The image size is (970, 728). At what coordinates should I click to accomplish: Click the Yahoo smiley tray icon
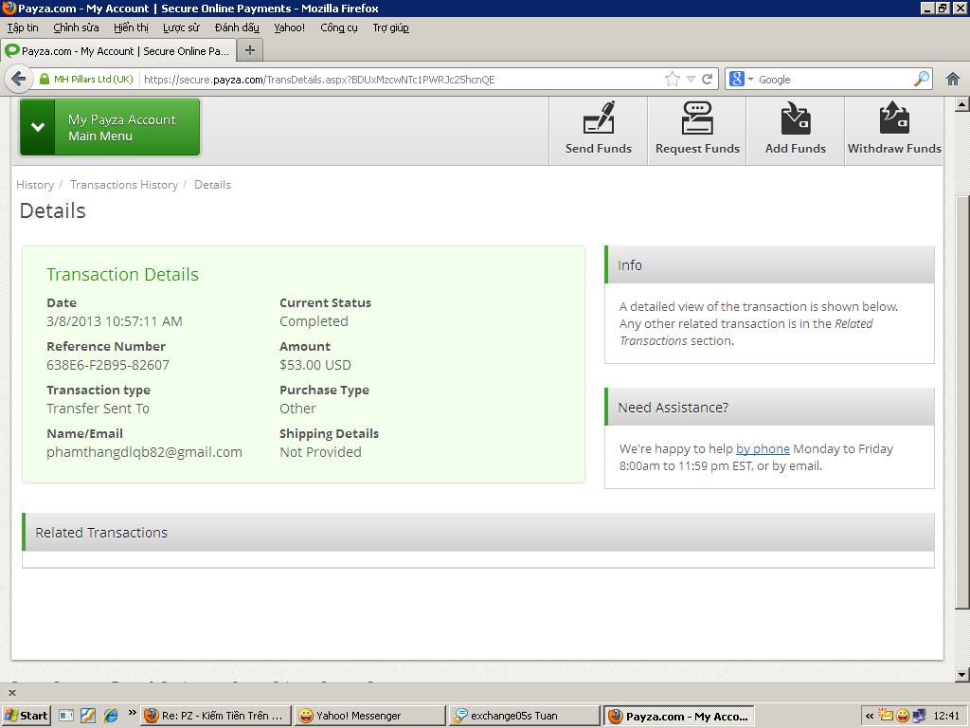point(903,717)
